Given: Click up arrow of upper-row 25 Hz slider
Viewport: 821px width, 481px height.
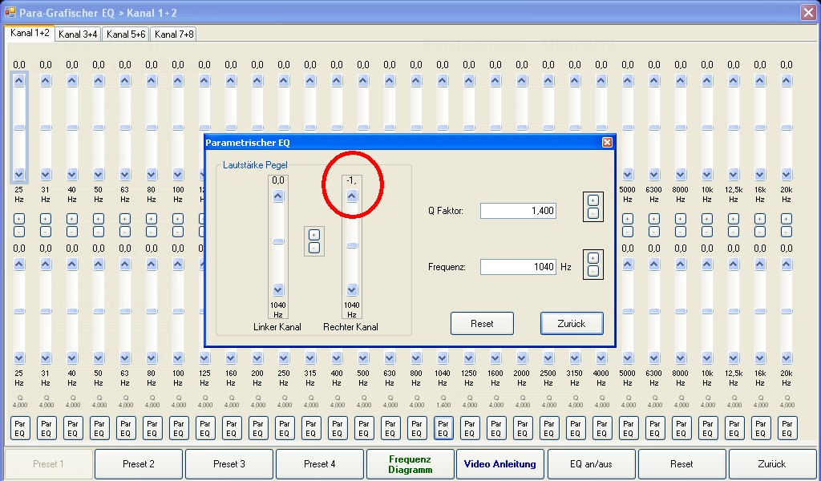Looking at the screenshot, I should 19,81.
